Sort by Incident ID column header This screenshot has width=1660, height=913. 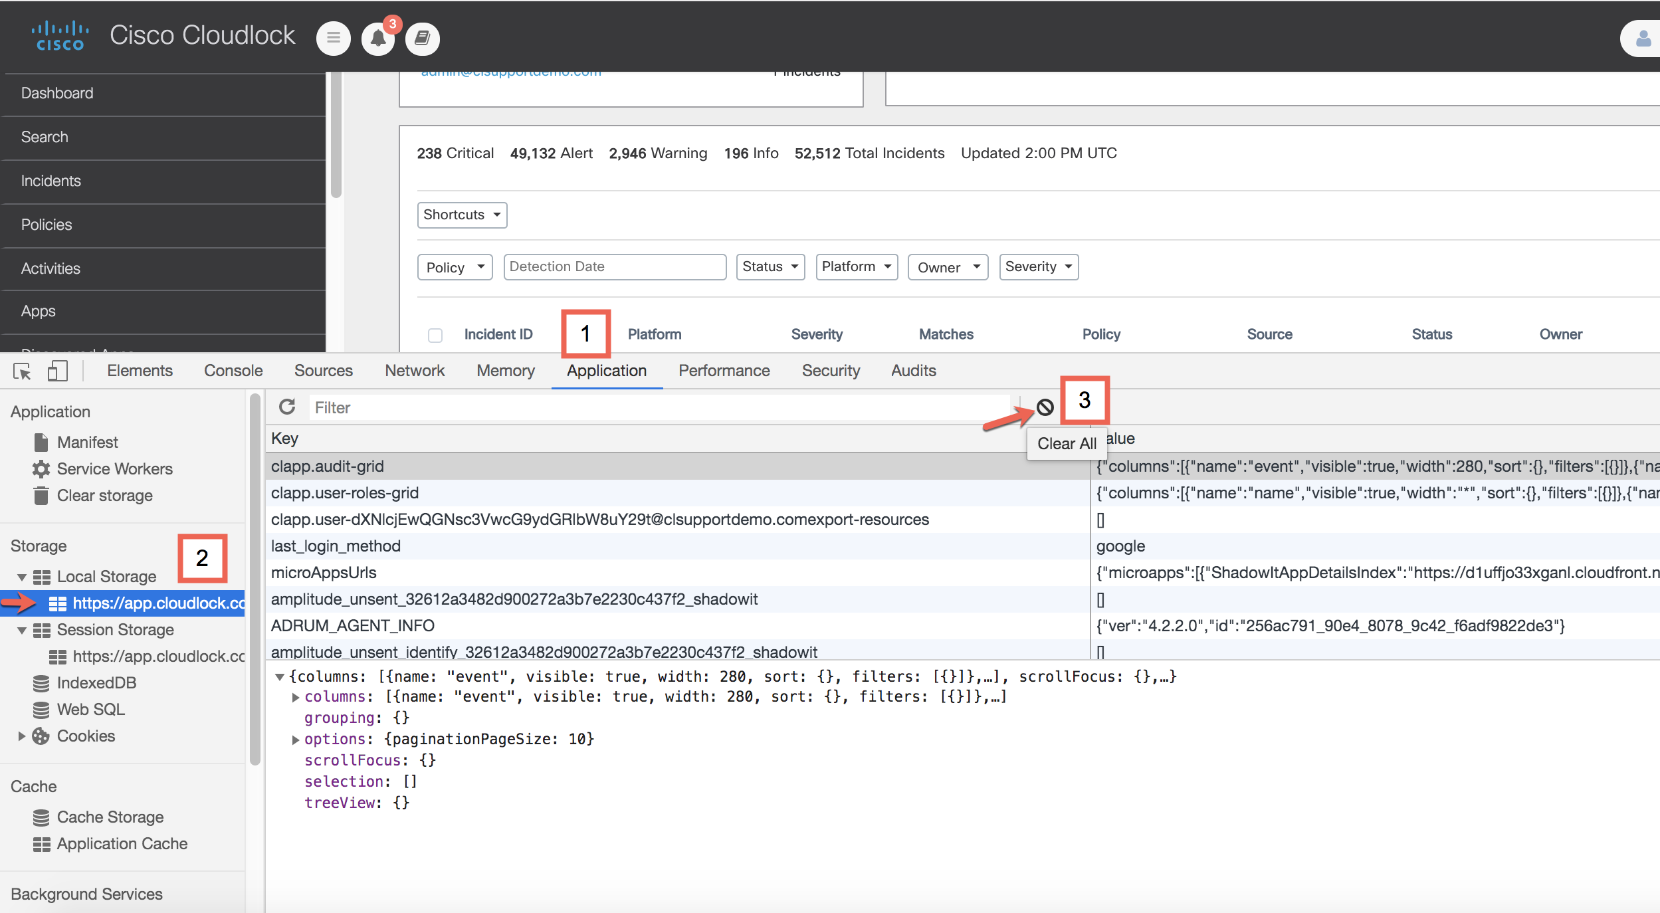[498, 334]
